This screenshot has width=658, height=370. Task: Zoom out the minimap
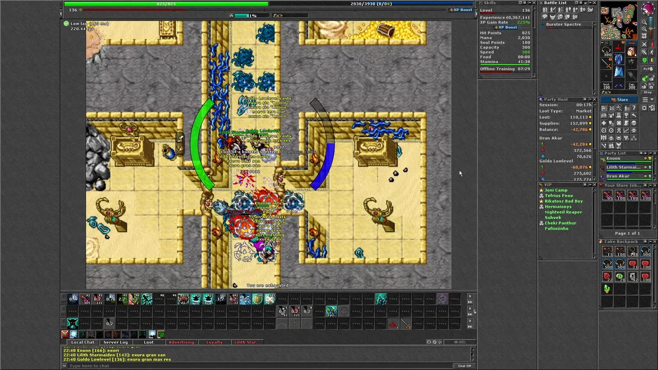pos(644,22)
